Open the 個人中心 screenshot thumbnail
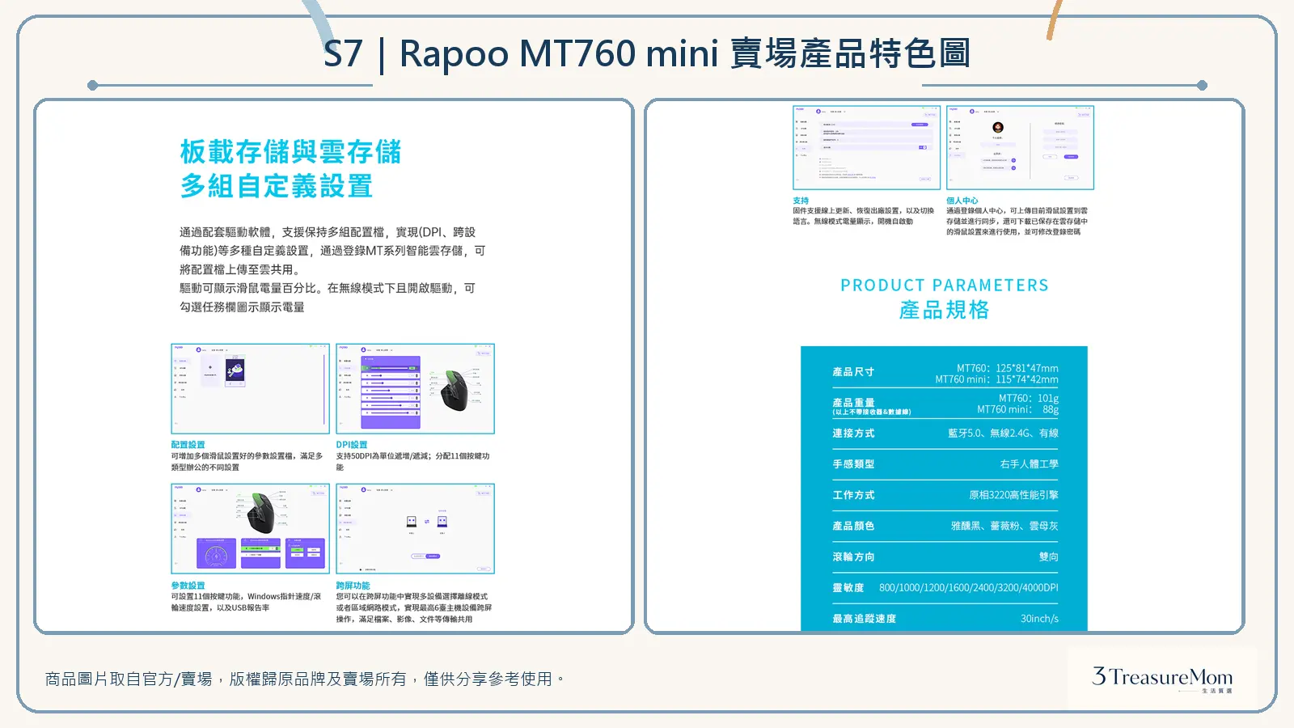Screen dimensions: 1294x728 click(1020, 148)
